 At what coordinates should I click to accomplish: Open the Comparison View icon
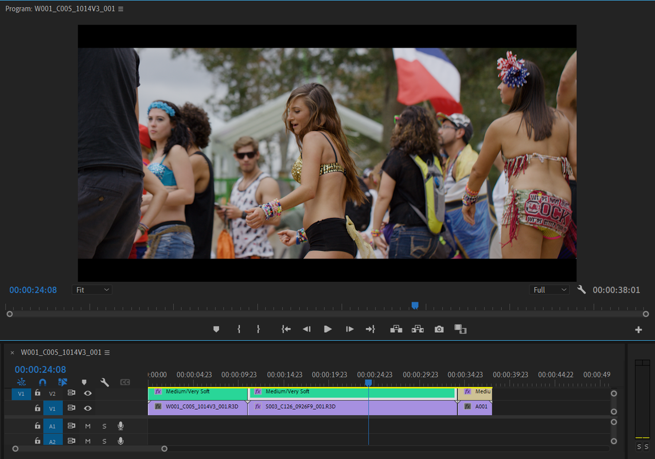click(461, 329)
